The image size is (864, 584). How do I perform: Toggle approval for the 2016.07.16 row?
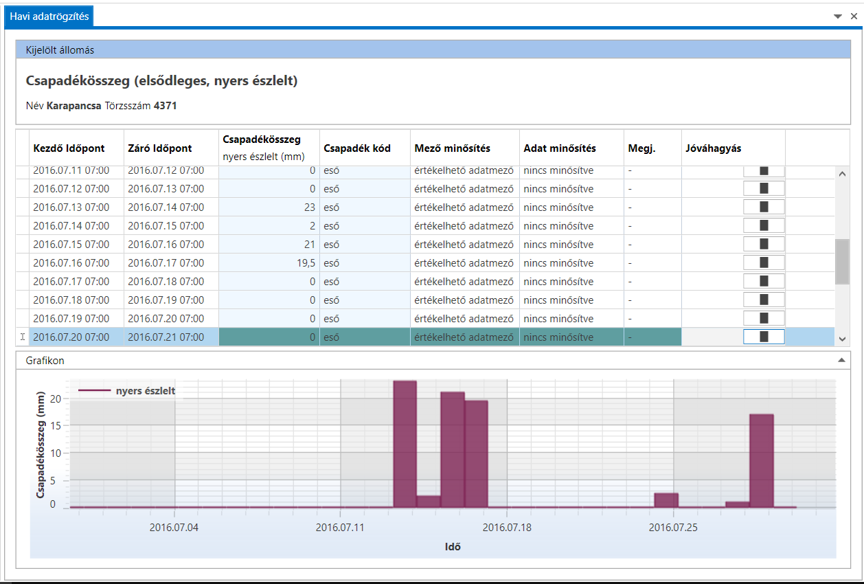[x=764, y=262]
